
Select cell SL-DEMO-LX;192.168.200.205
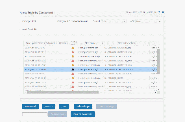tap(119, 69)
